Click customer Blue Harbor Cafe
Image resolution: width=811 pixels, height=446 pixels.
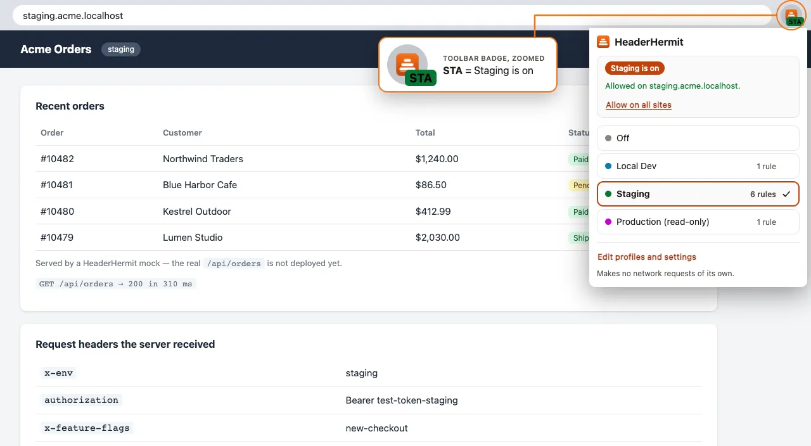(x=200, y=185)
